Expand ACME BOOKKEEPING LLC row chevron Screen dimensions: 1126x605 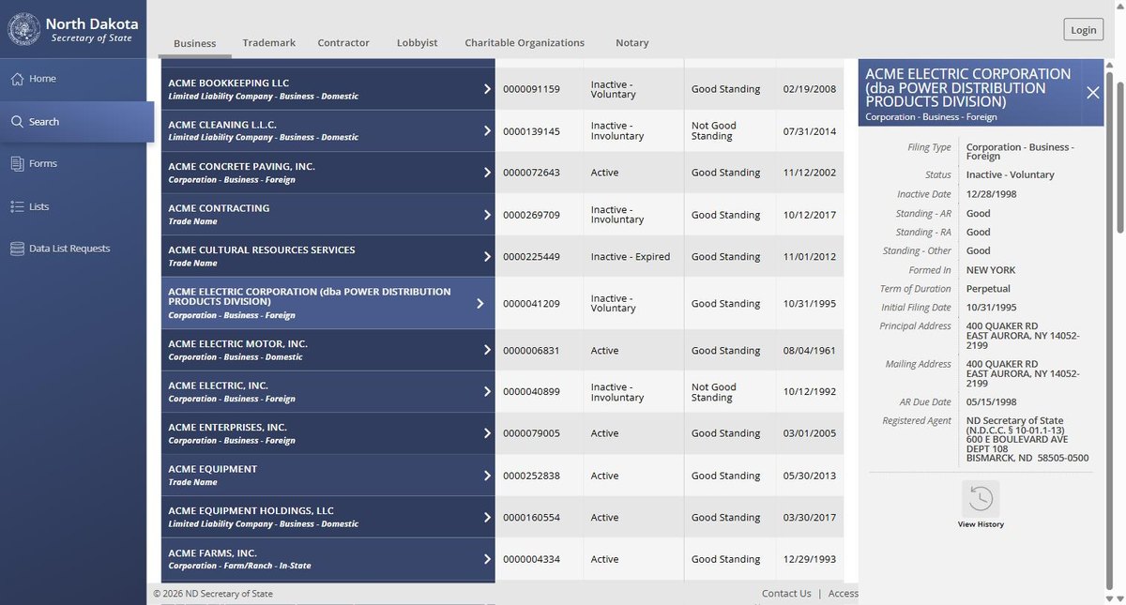tap(487, 89)
